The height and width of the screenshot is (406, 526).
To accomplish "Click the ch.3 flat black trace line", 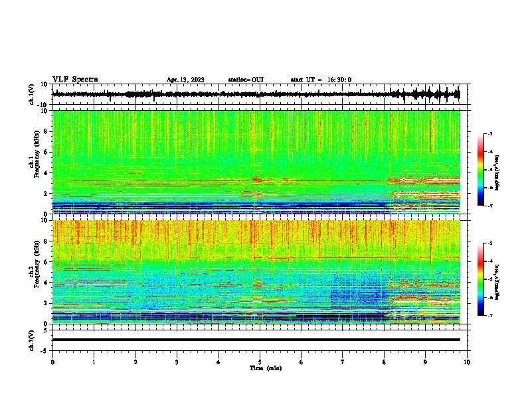I will pos(256,340).
